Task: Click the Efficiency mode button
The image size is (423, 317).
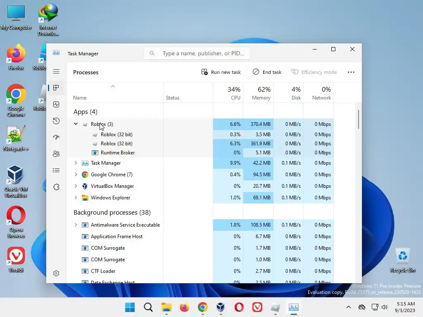Action: tap(314, 72)
